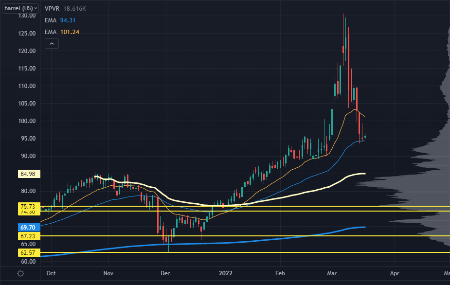Click the Oct label on time axis
Viewport: 450px width, 285px height.
[51, 273]
